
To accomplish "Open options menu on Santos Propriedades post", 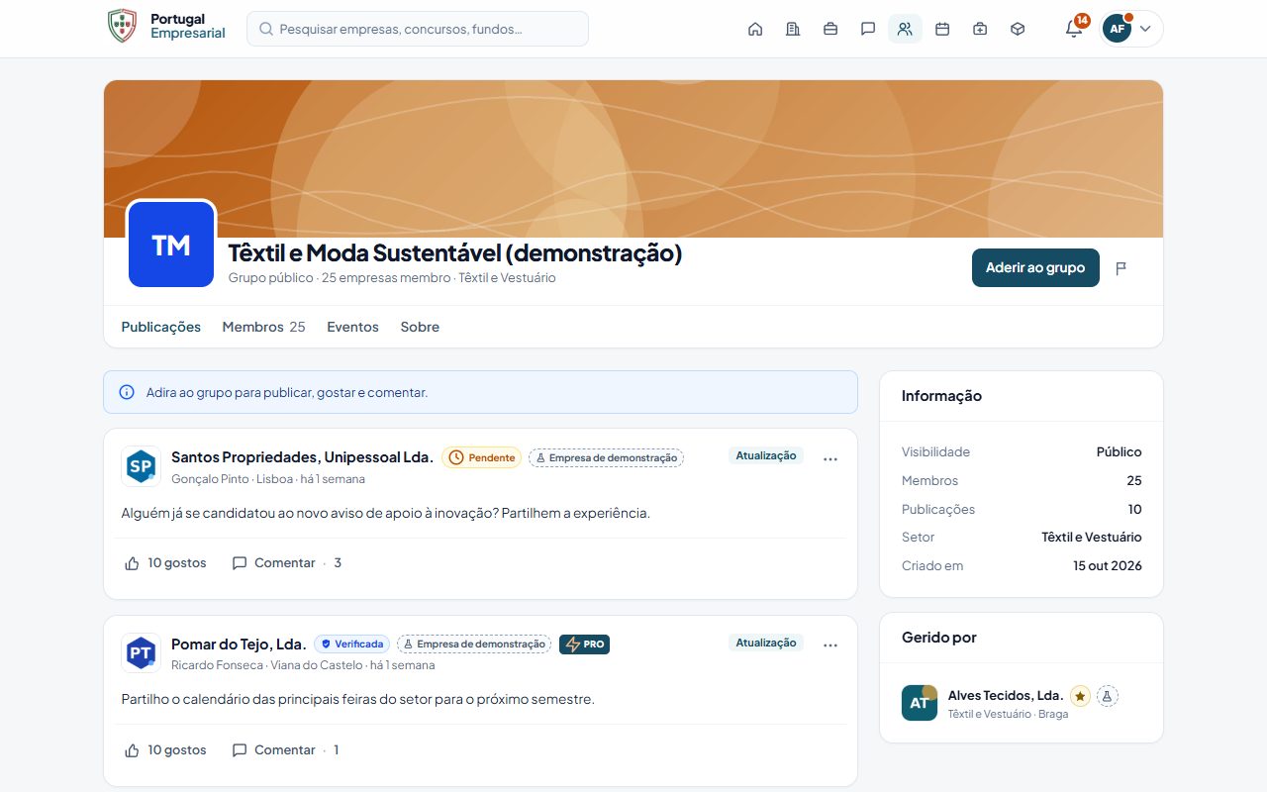I will tap(830, 458).
